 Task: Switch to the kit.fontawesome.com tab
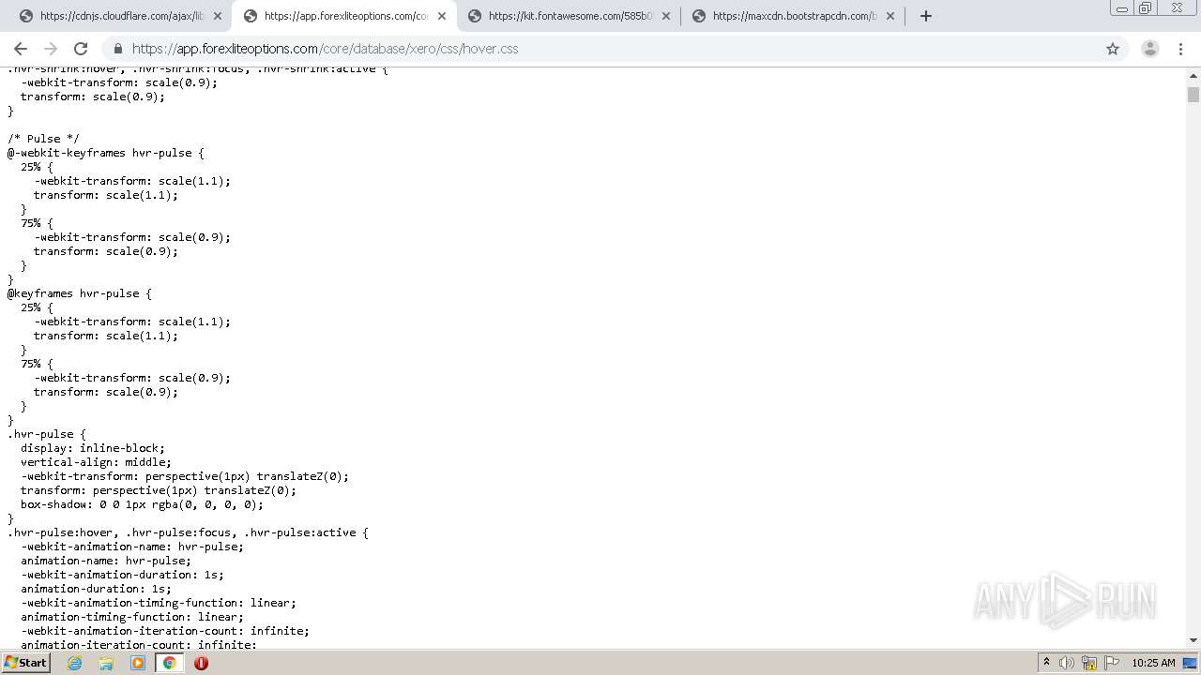click(570, 16)
